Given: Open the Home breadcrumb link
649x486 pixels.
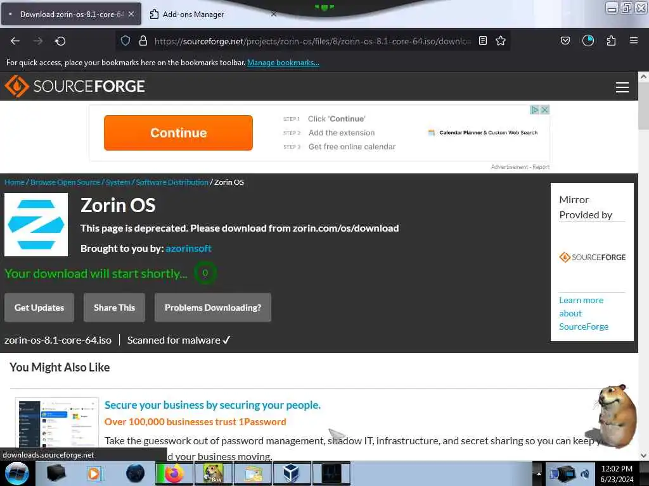Looking at the screenshot, I should (x=15, y=182).
